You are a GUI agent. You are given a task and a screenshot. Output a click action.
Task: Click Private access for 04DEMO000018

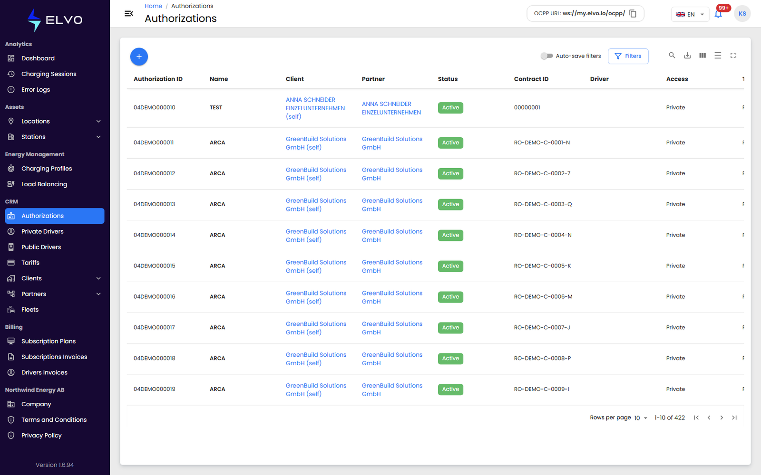pos(675,359)
